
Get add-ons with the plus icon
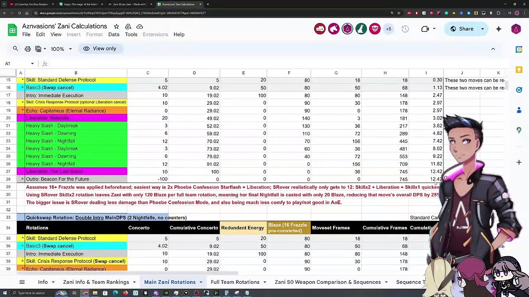coord(519,162)
